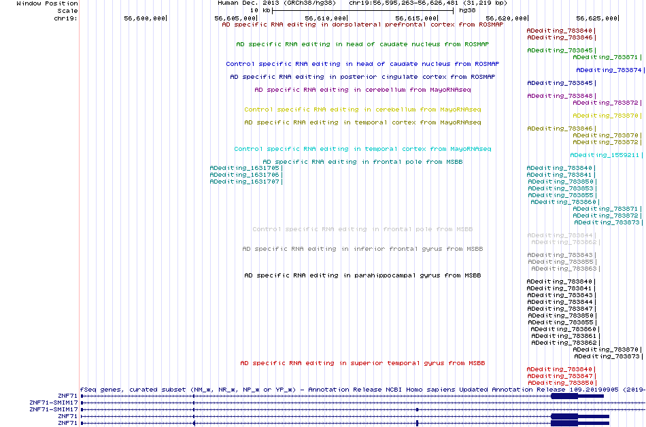
Task: Click the 56,600,000 ruler coordinate
Action: [145, 18]
